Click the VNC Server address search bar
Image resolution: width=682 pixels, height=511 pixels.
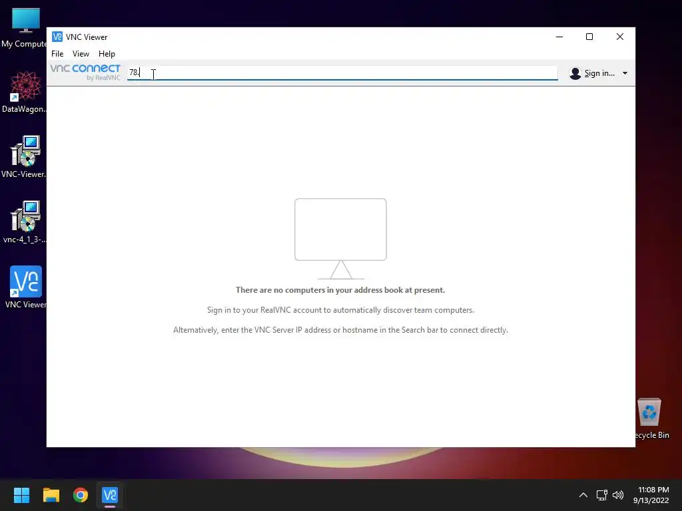tap(342, 73)
